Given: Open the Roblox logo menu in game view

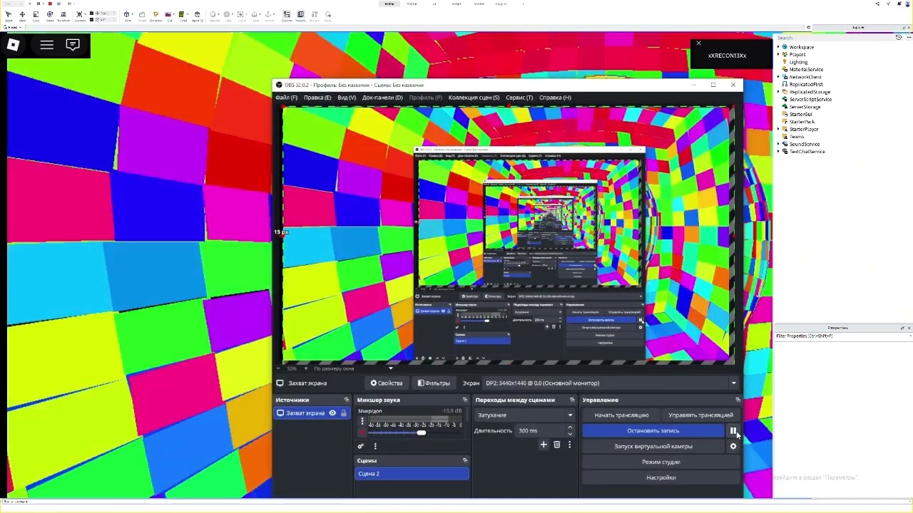Looking at the screenshot, I should tap(13, 45).
